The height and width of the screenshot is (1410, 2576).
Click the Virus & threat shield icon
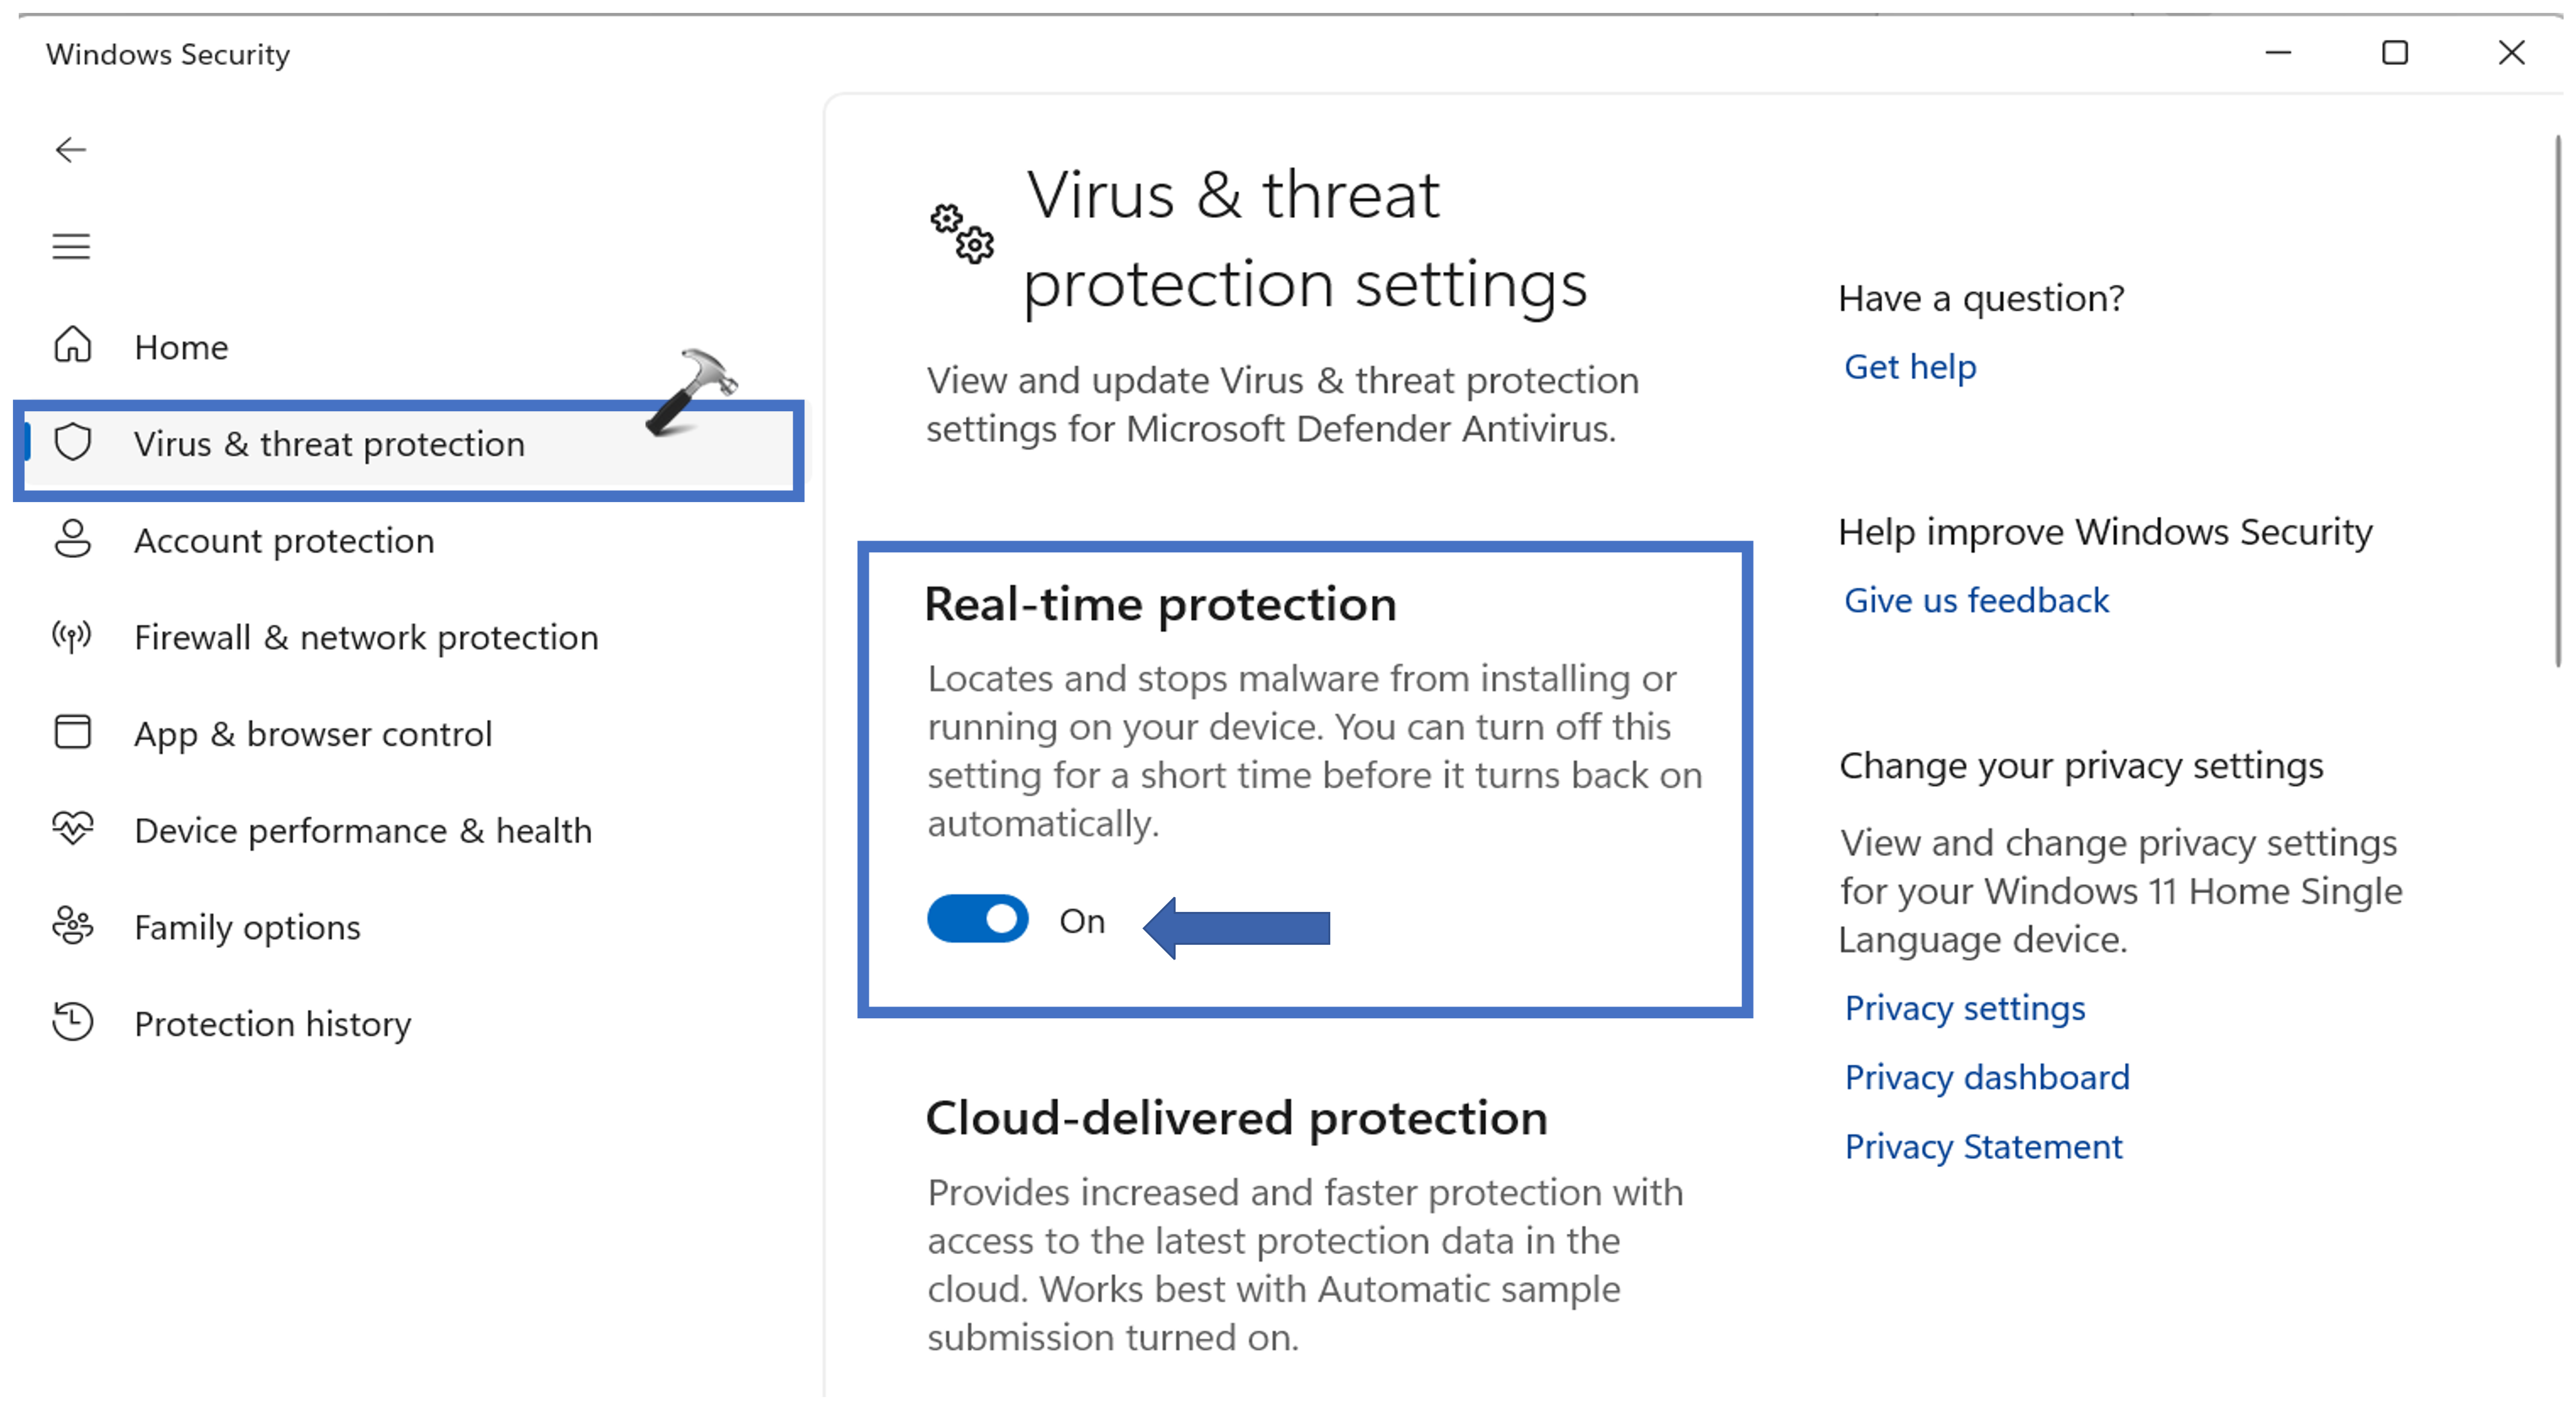pos(73,442)
